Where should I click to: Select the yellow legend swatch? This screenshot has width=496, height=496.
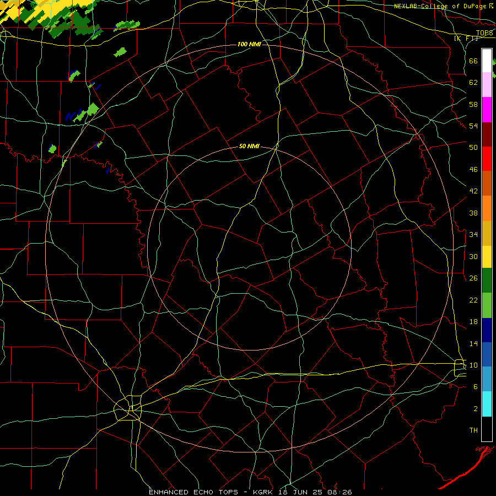coord(487,257)
